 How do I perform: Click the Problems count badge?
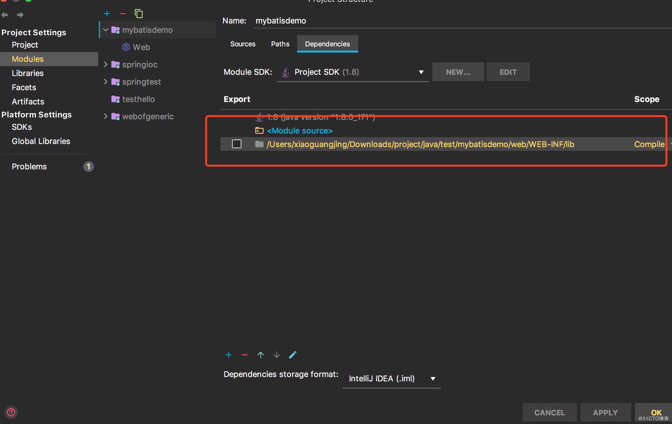tap(88, 167)
